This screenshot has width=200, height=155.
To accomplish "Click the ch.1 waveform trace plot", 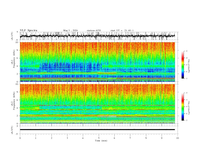I will click(x=97, y=36).
